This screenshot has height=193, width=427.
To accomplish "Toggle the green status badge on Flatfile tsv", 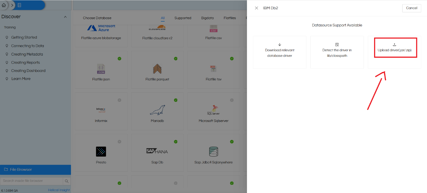I will pyautogui.click(x=232, y=58).
